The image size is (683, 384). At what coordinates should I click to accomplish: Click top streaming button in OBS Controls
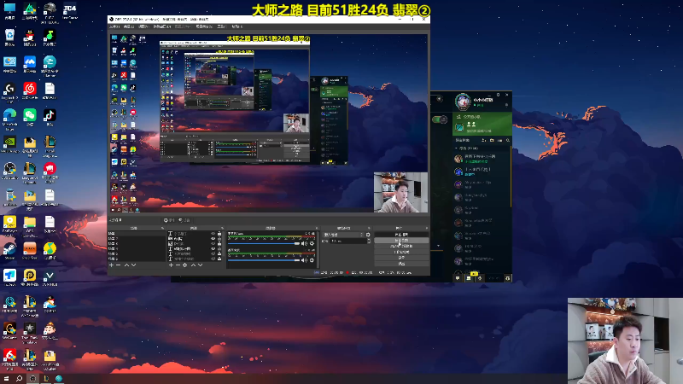pos(401,235)
